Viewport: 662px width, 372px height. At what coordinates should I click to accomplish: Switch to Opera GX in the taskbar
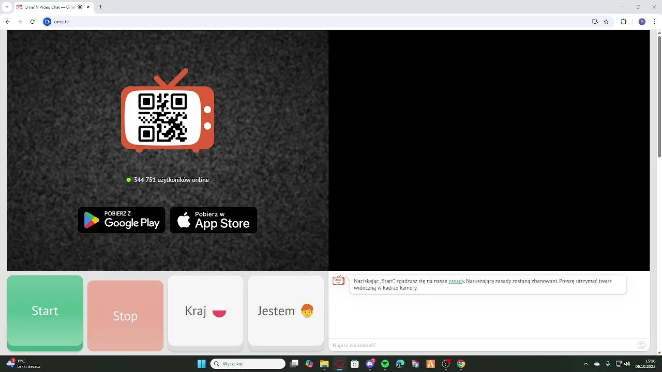pyautogui.click(x=340, y=364)
